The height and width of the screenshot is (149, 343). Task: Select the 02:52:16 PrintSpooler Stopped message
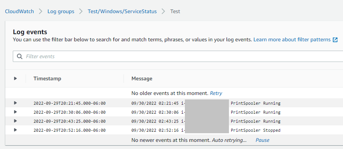(x=206, y=130)
